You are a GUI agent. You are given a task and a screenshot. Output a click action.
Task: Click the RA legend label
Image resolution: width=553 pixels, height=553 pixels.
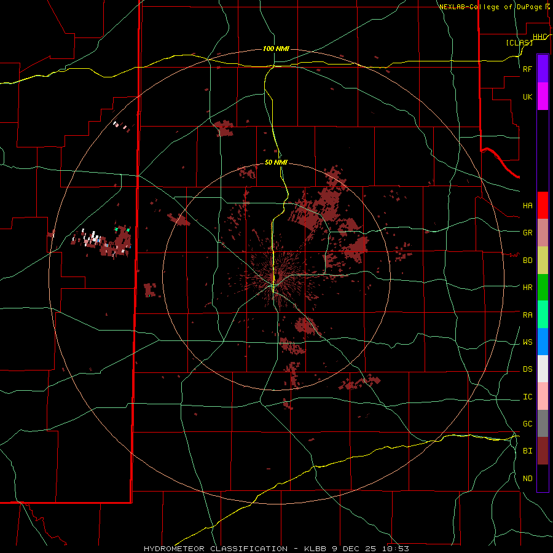click(527, 315)
